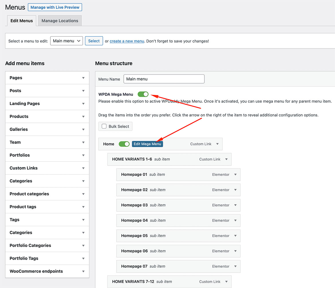Follow the create a new menu link
The image size is (335, 288).
tap(127, 41)
